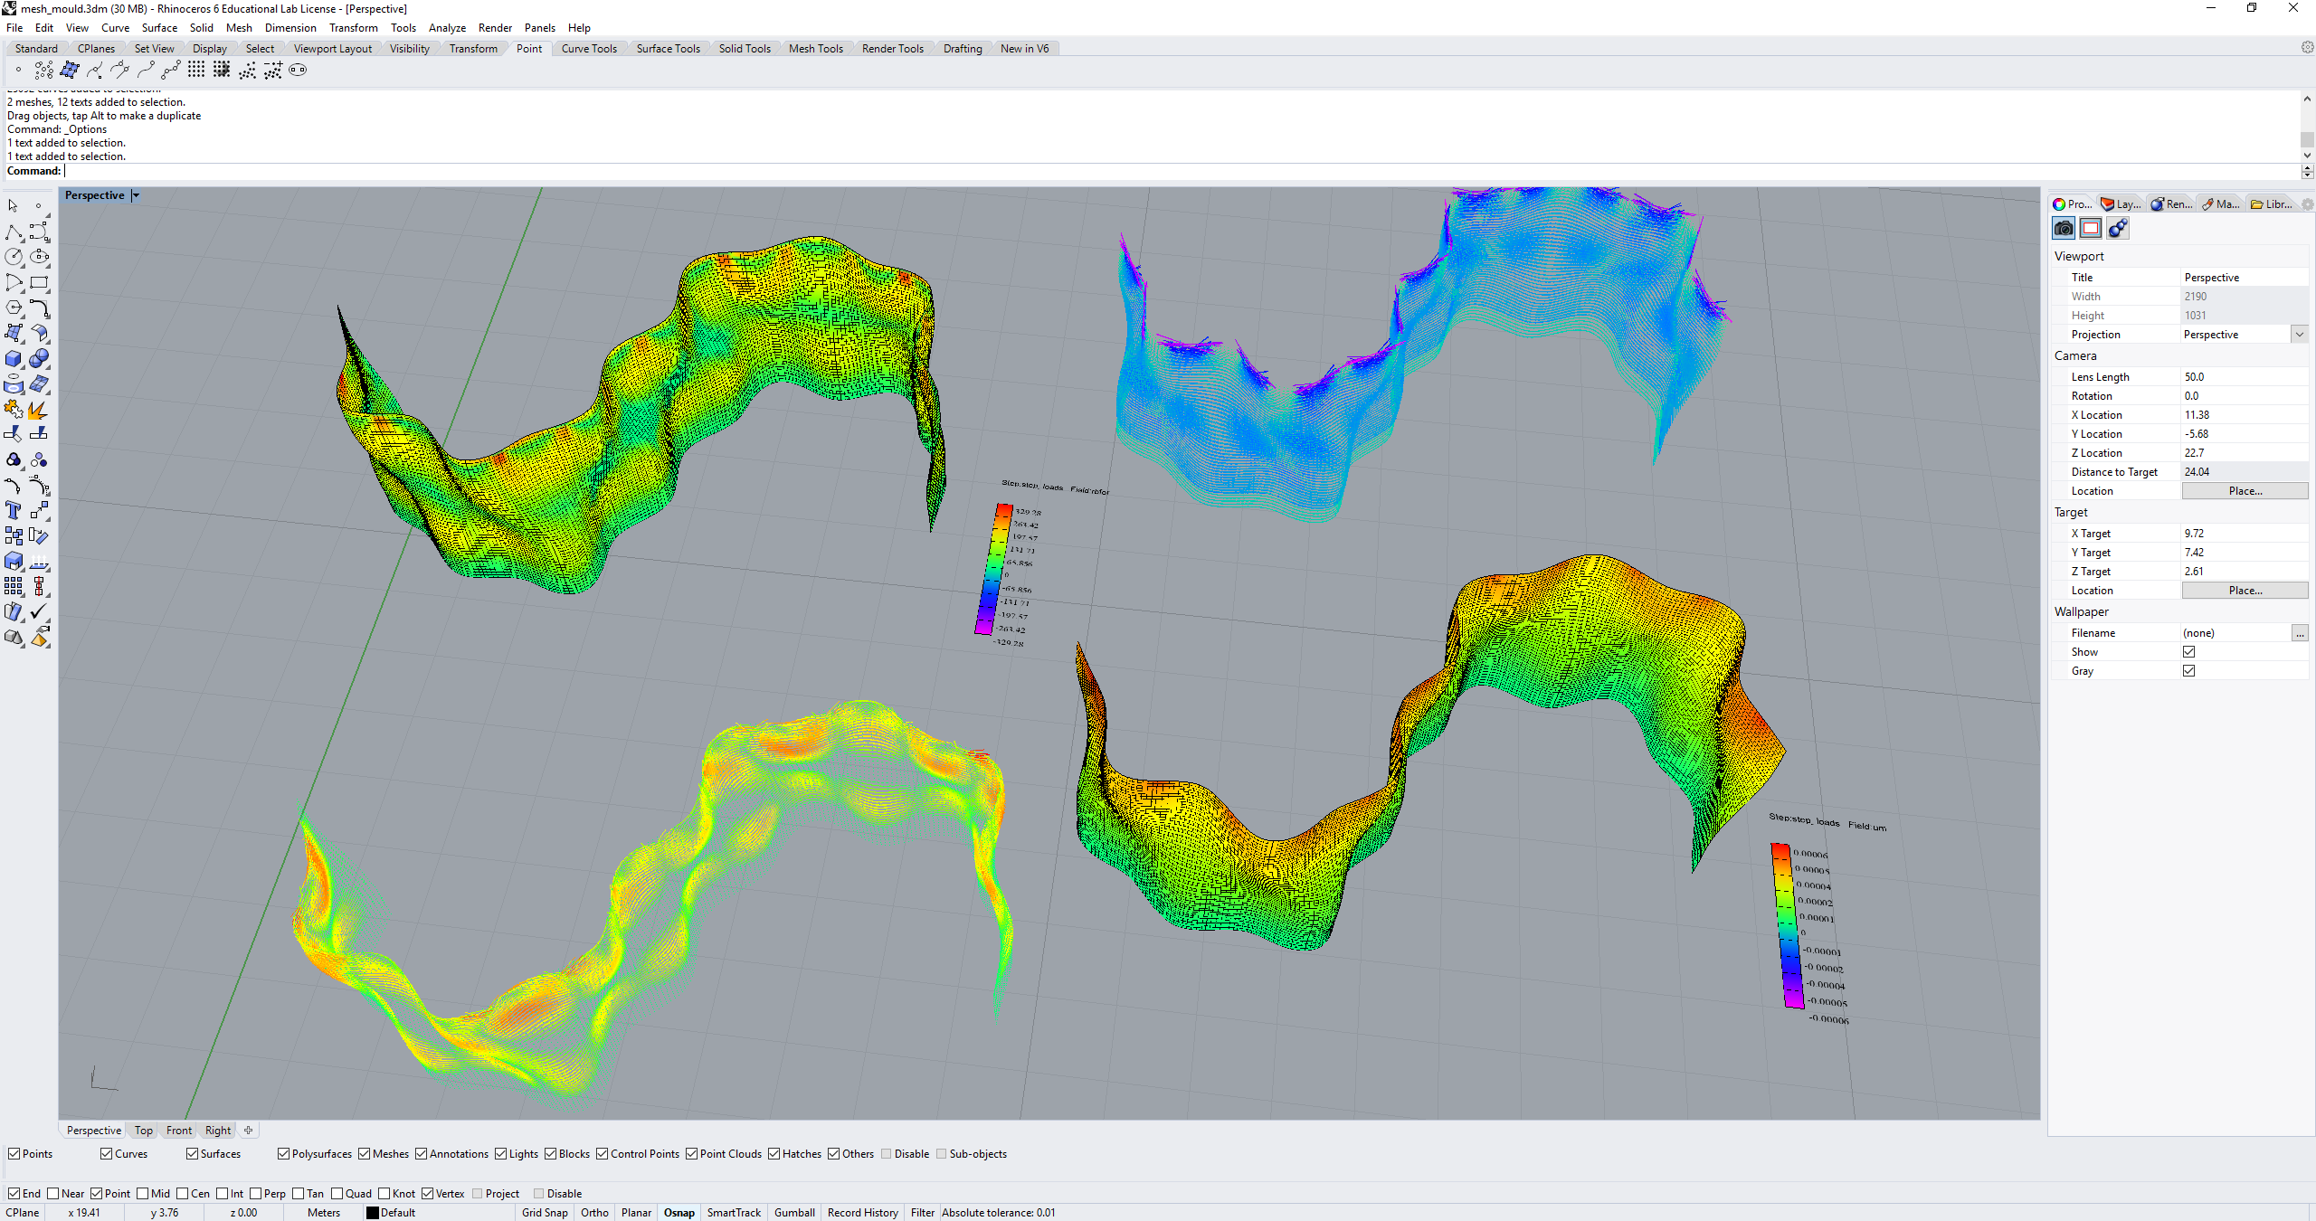Enable the Near object snap
The height and width of the screenshot is (1221, 2316).
tap(52, 1194)
